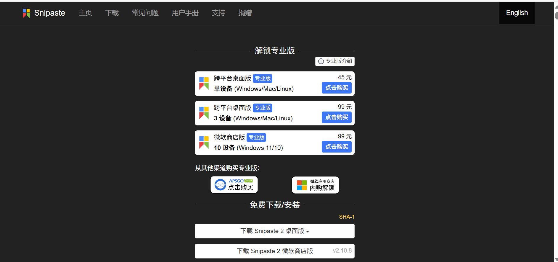Screen dimensions: 558x262
Task: Click the 免费下载/安装 heading
Action: [x=275, y=205]
